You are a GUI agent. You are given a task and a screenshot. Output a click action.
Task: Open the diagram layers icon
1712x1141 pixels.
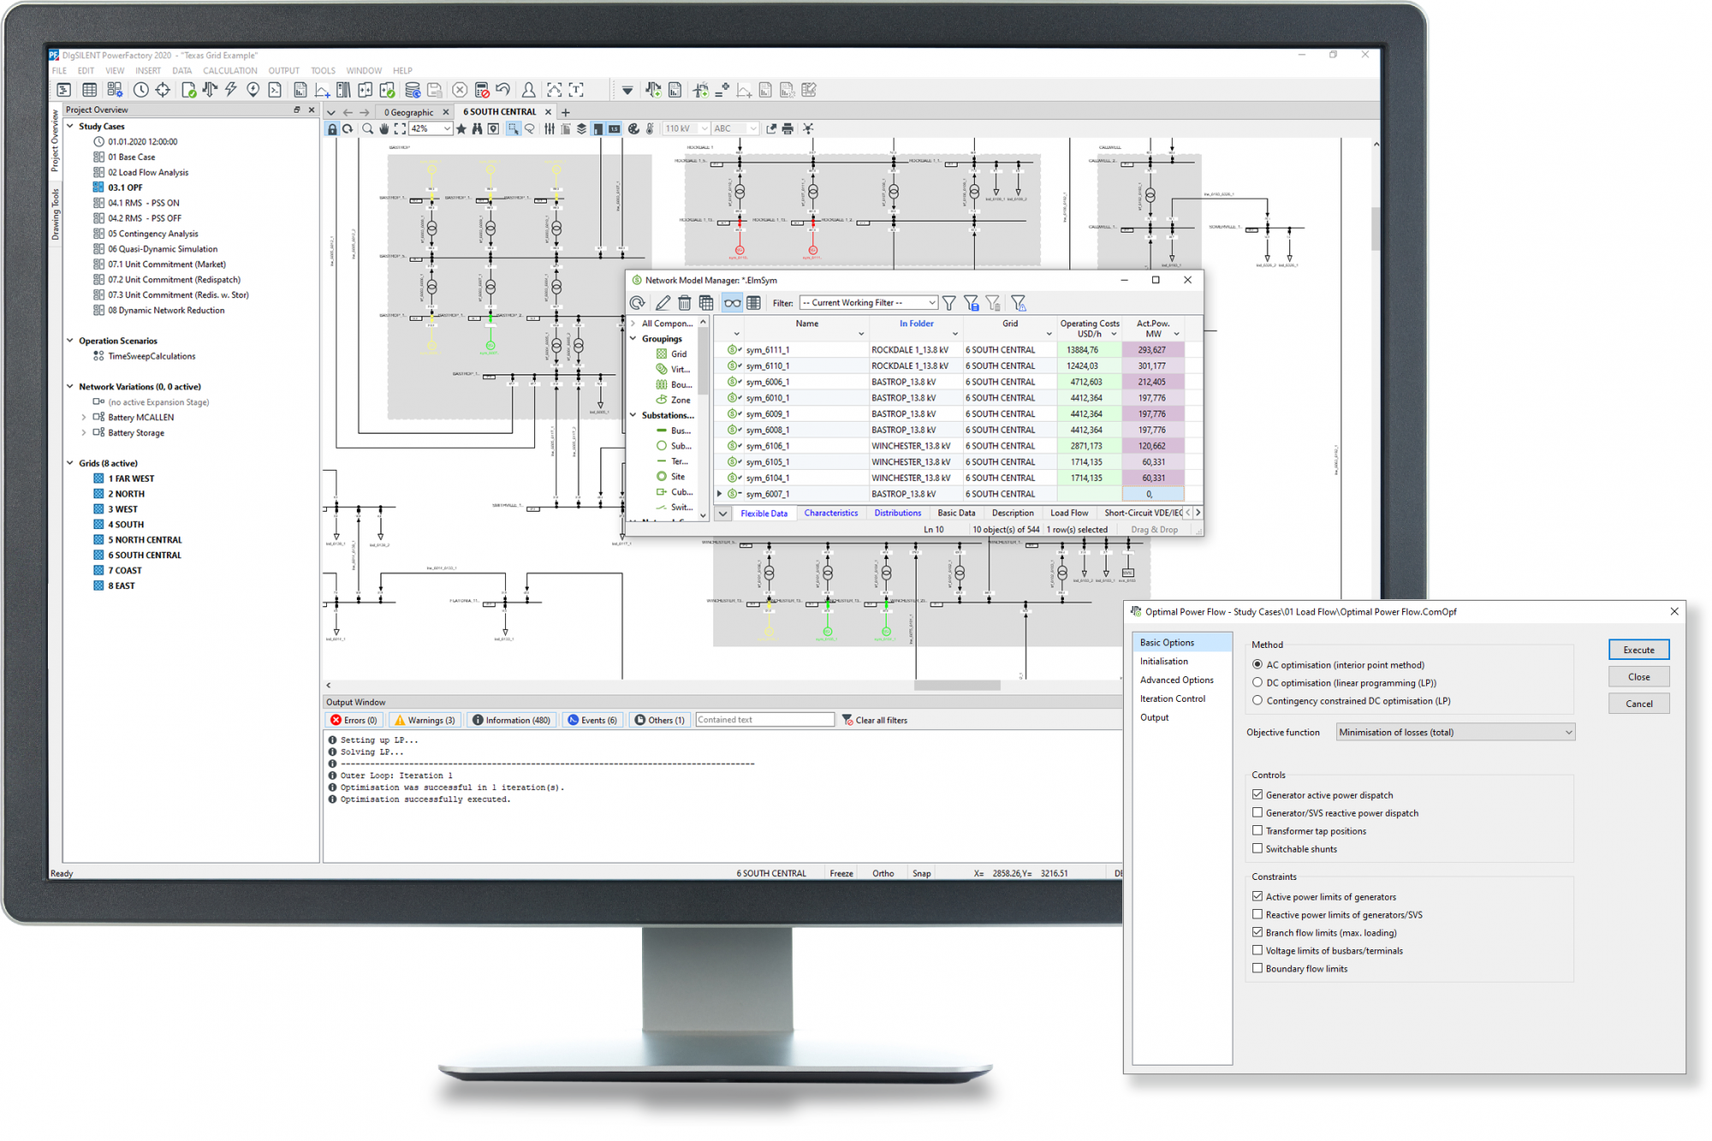pos(581,129)
